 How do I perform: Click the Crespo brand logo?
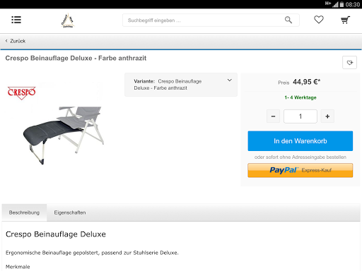pyautogui.click(x=21, y=92)
